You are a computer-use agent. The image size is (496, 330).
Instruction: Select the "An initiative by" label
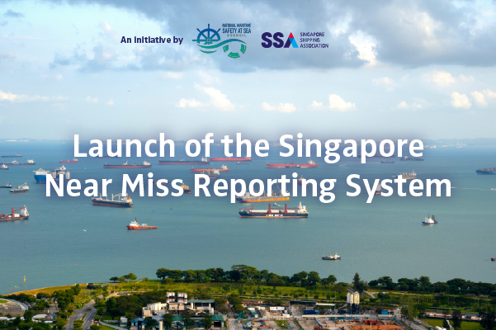click(x=152, y=40)
